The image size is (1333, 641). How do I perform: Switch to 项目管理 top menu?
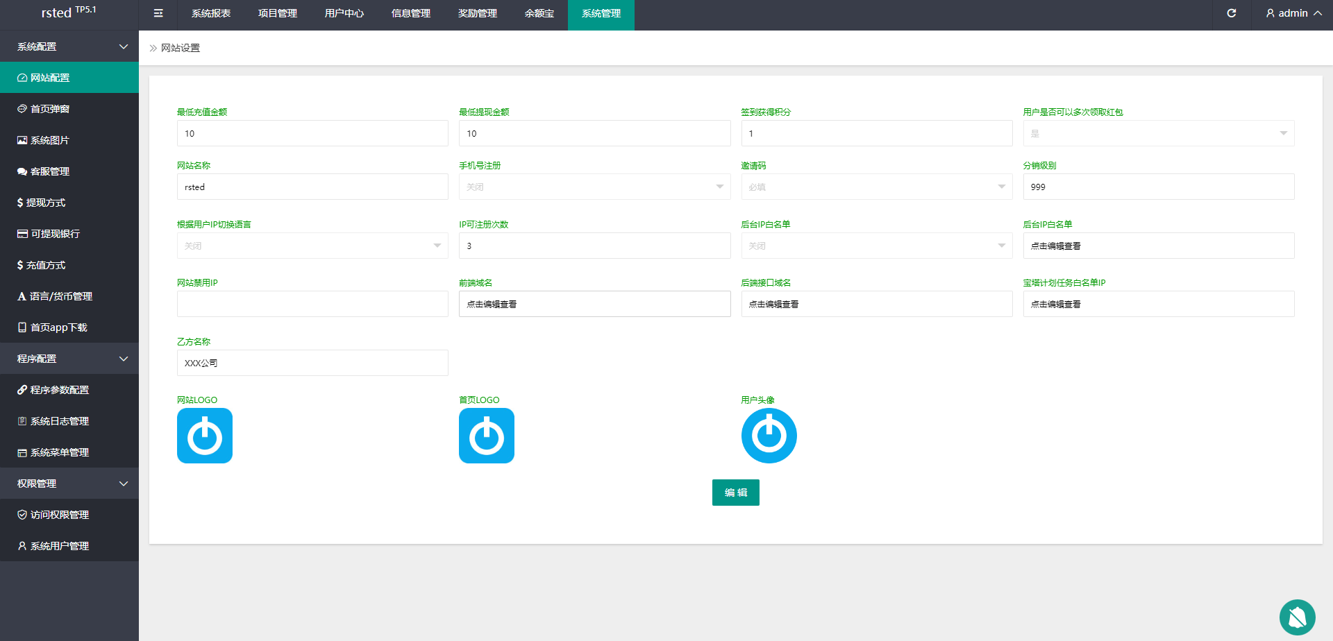[278, 14]
